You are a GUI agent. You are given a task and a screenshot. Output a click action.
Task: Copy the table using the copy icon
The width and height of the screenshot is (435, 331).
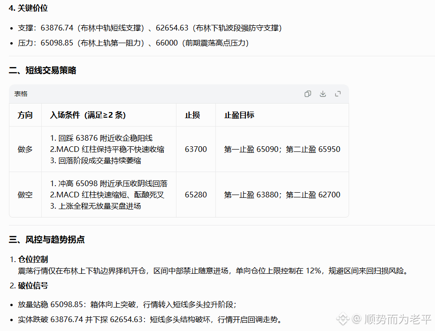pyautogui.click(x=308, y=94)
